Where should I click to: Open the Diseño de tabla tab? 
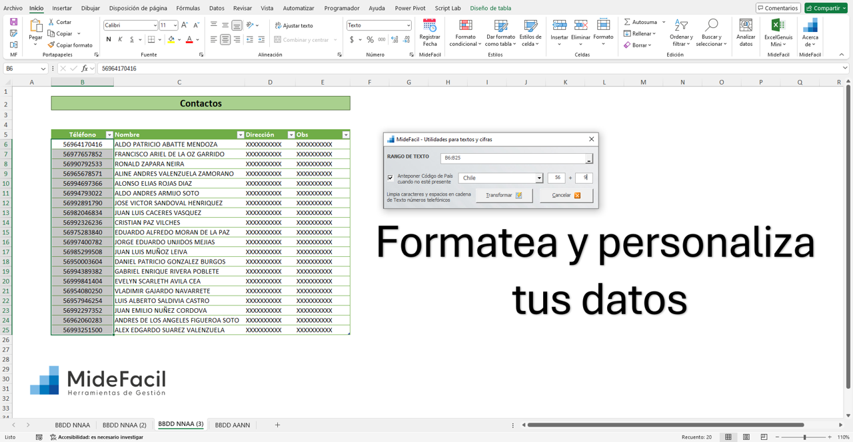click(x=490, y=8)
